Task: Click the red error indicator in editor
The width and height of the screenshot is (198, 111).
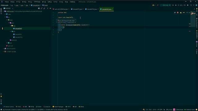Action: click(178, 13)
